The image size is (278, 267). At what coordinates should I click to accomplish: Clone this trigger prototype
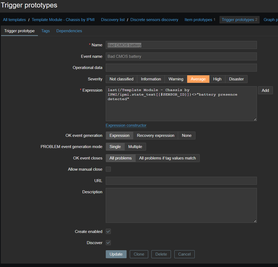(x=139, y=254)
